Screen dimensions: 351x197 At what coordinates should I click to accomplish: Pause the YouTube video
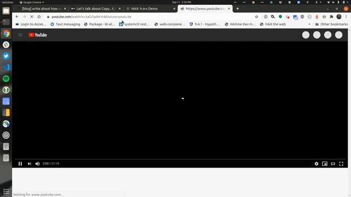tap(20, 164)
